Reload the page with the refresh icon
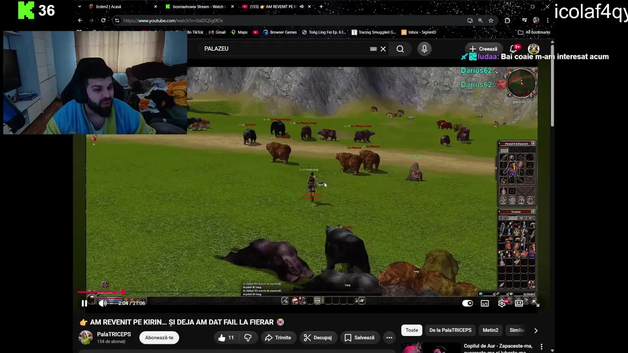 click(103, 20)
